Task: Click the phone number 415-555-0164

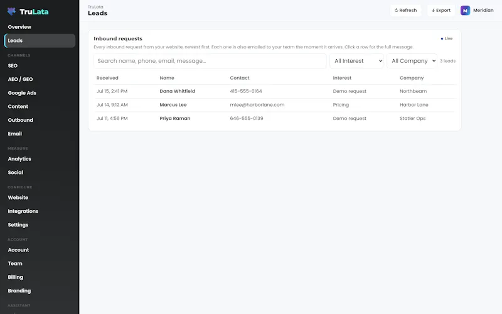Action: click(x=246, y=91)
